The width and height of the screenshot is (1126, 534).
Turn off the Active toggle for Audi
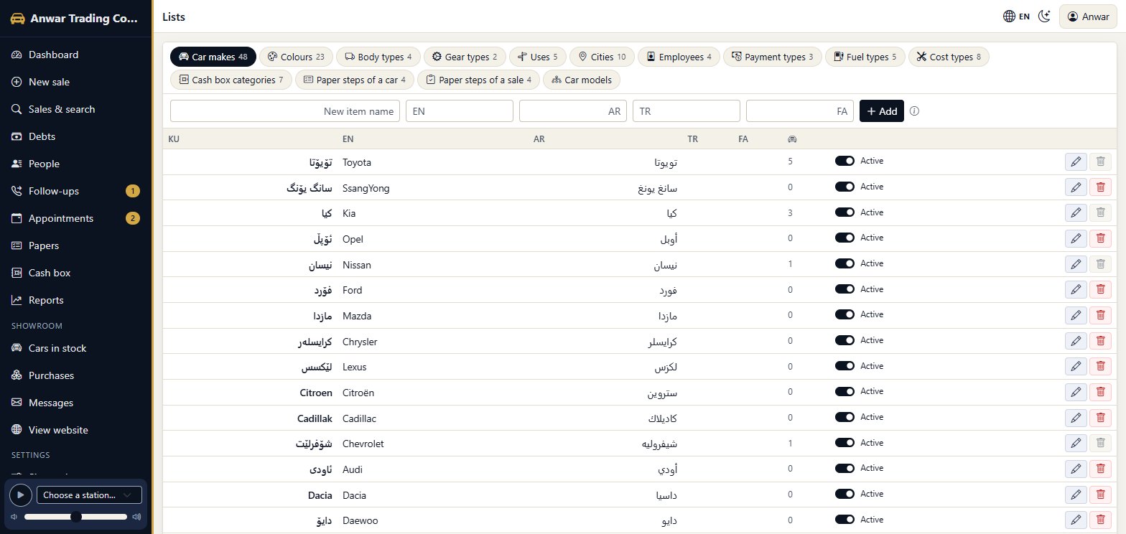point(844,469)
